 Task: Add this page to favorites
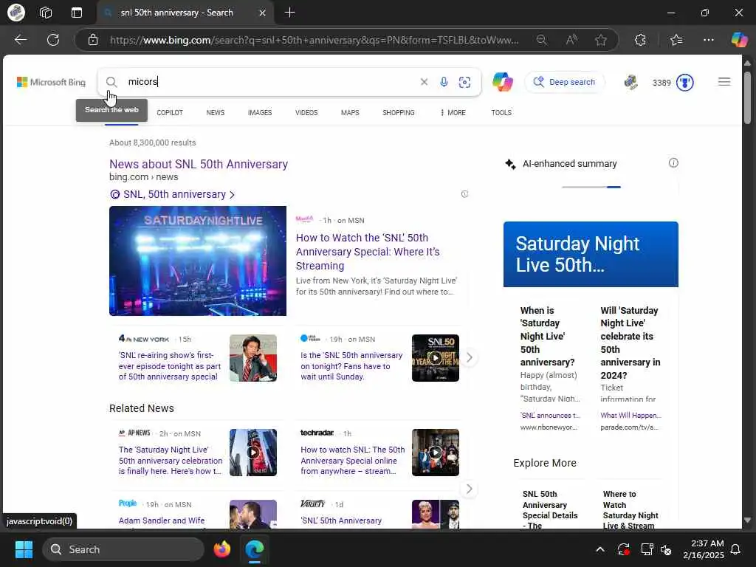(601, 40)
